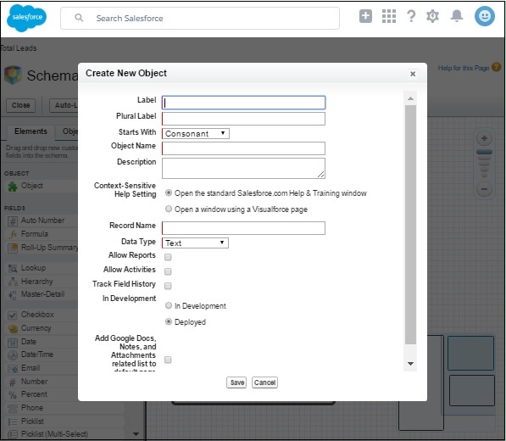Viewport: 506px width, 441px height.
Task: Select the Email field icon
Action: [x=13, y=368]
